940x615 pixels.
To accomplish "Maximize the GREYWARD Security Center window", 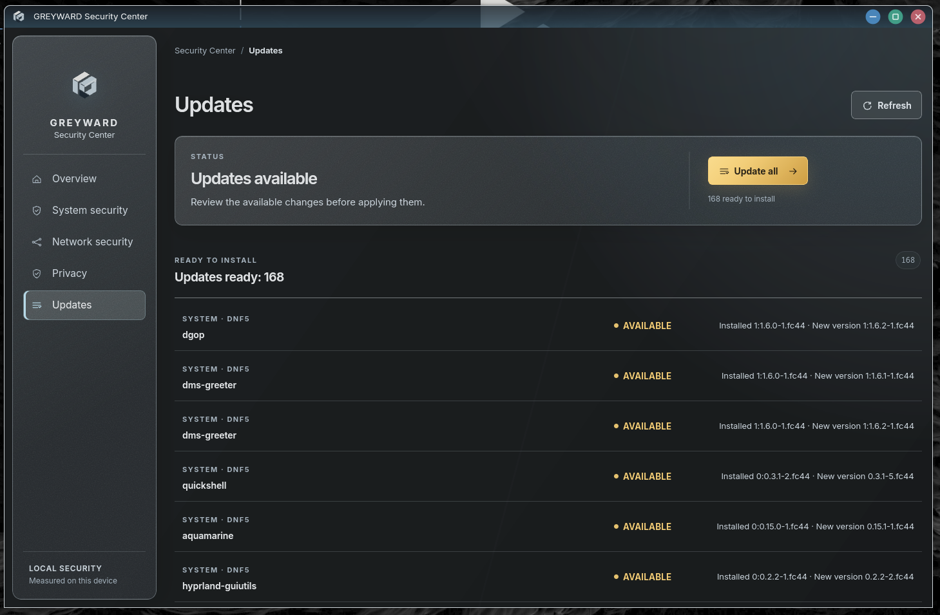I will tap(896, 17).
